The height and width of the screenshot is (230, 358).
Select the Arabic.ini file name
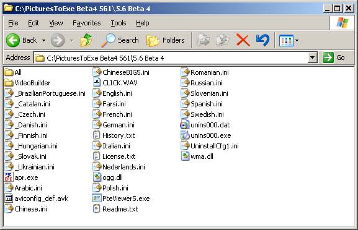29,188
